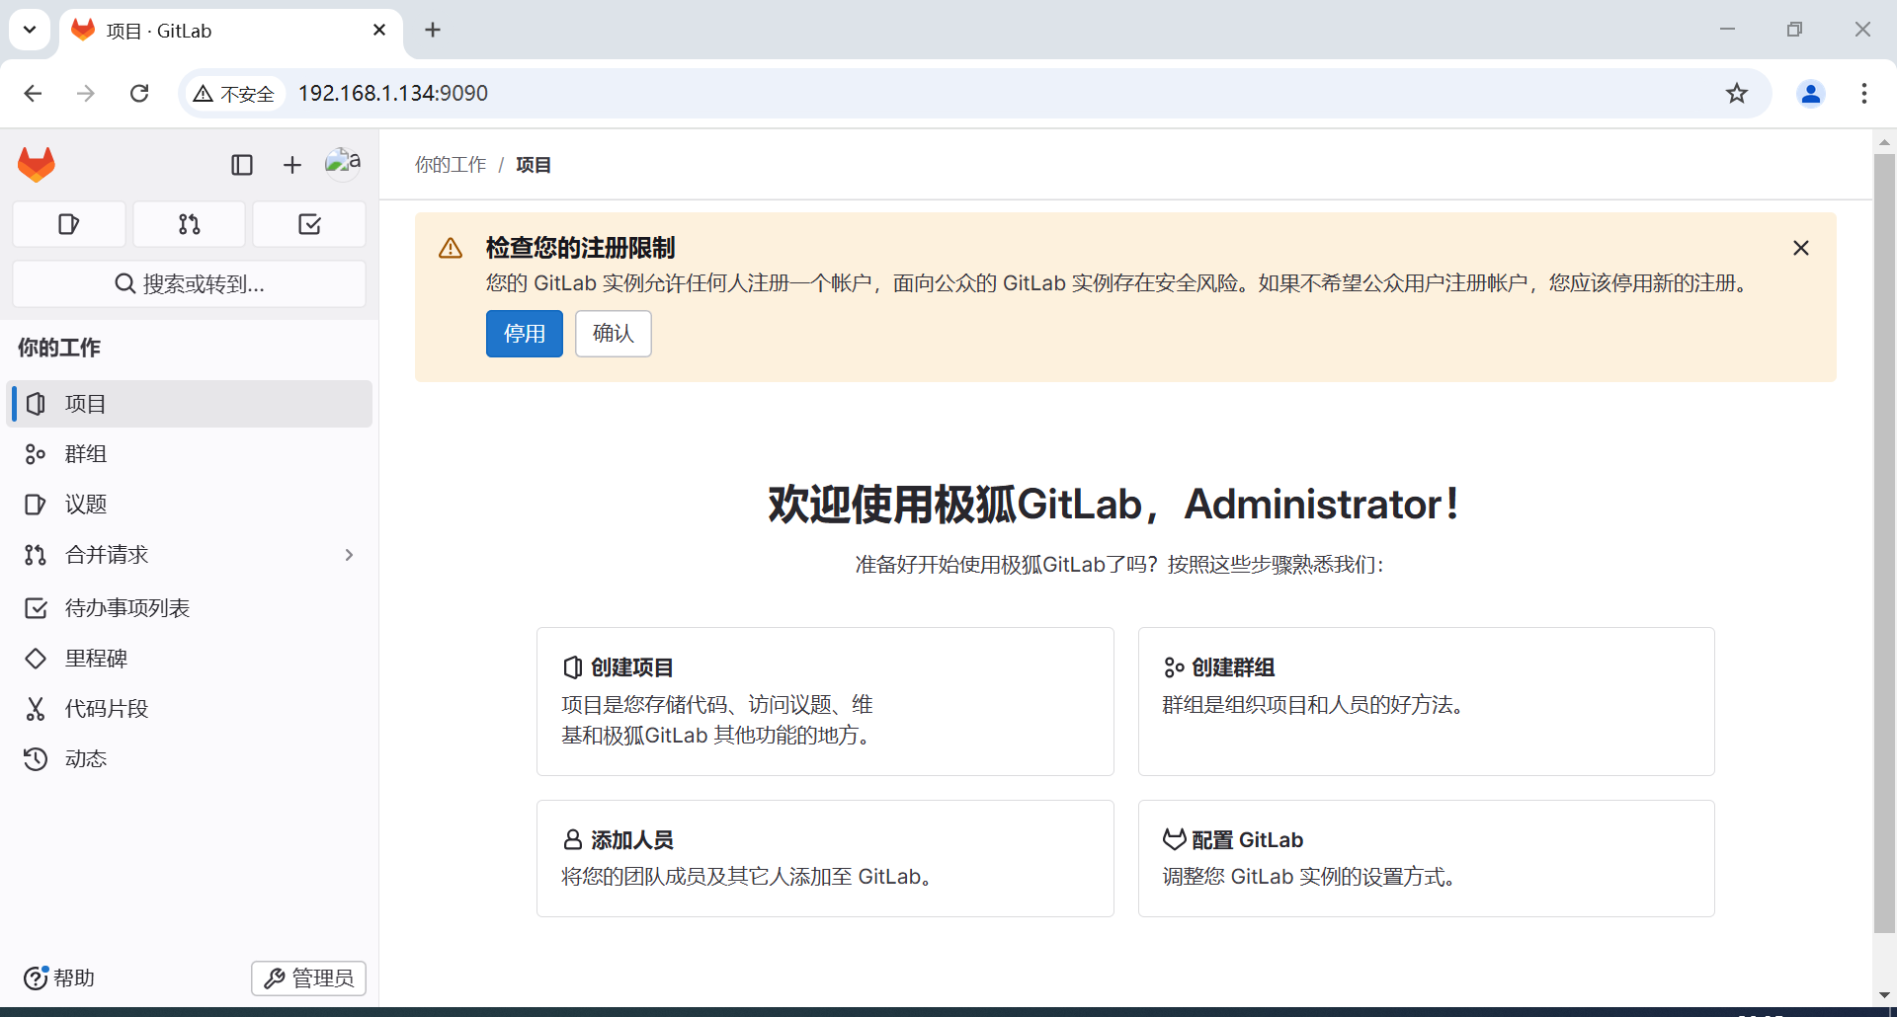This screenshot has width=1897, height=1017.
Task: Select the 项目 · GitLab browser tab
Action: [231, 31]
